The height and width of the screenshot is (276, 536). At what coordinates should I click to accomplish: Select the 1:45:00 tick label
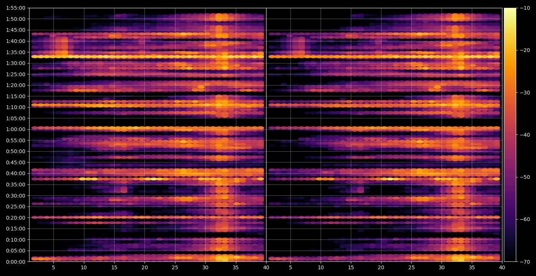tap(16, 30)
